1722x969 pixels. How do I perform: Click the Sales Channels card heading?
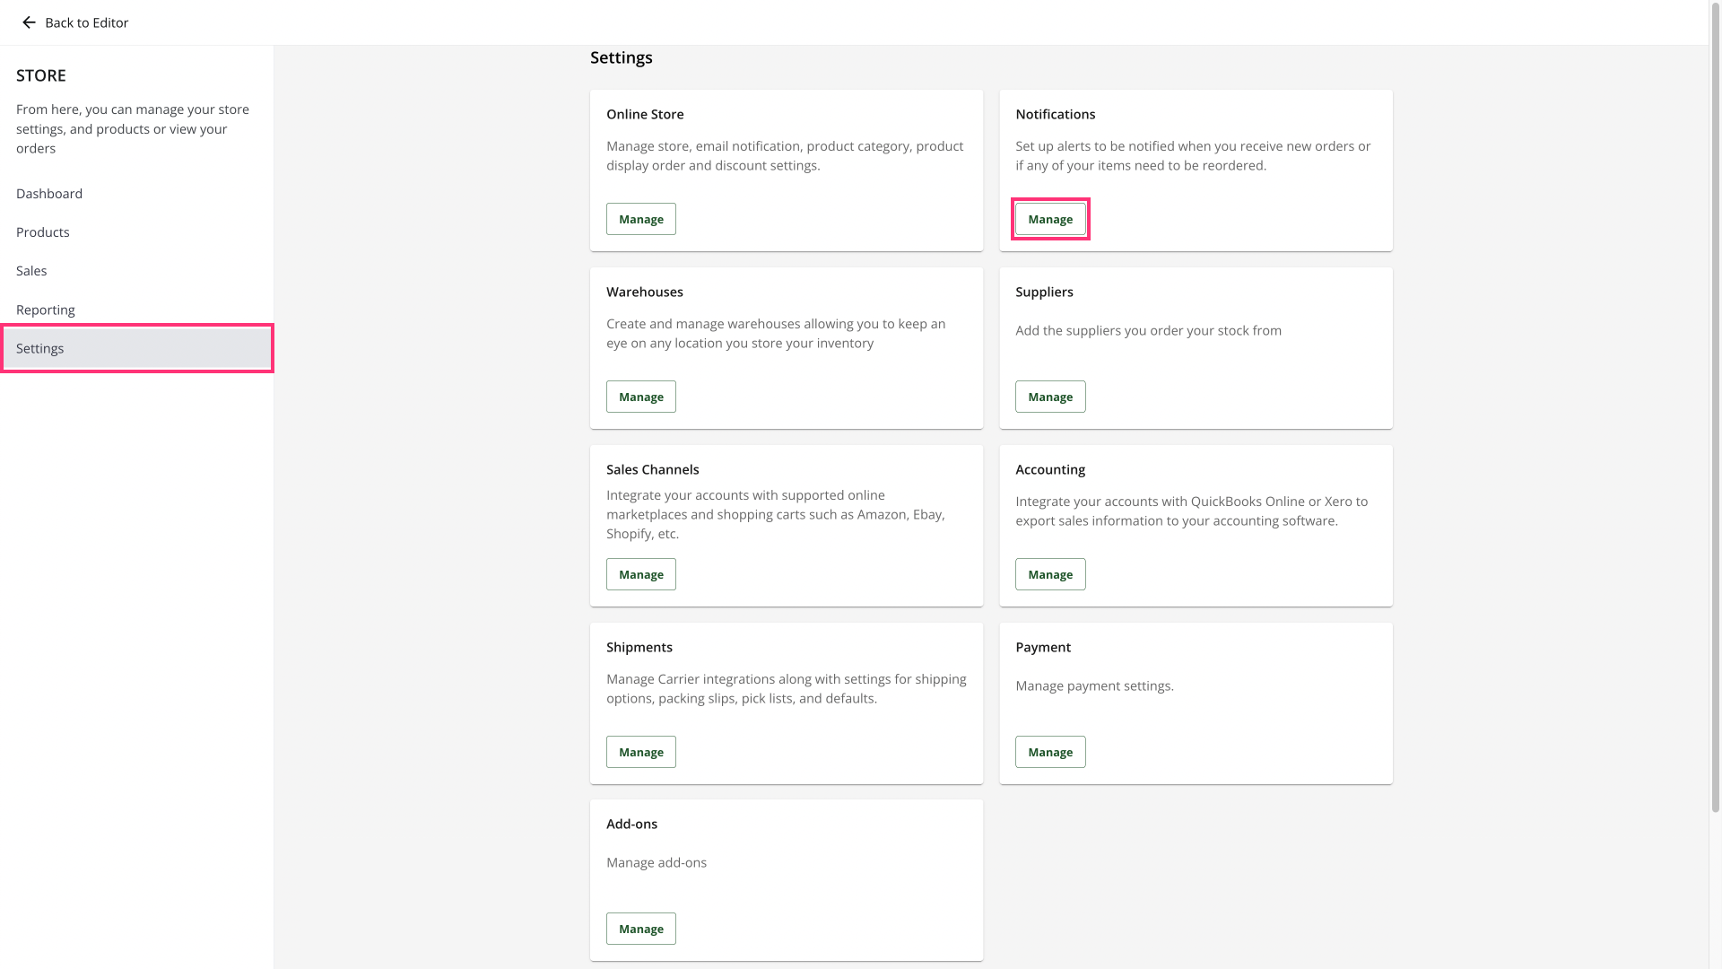(x=652, y=469)
